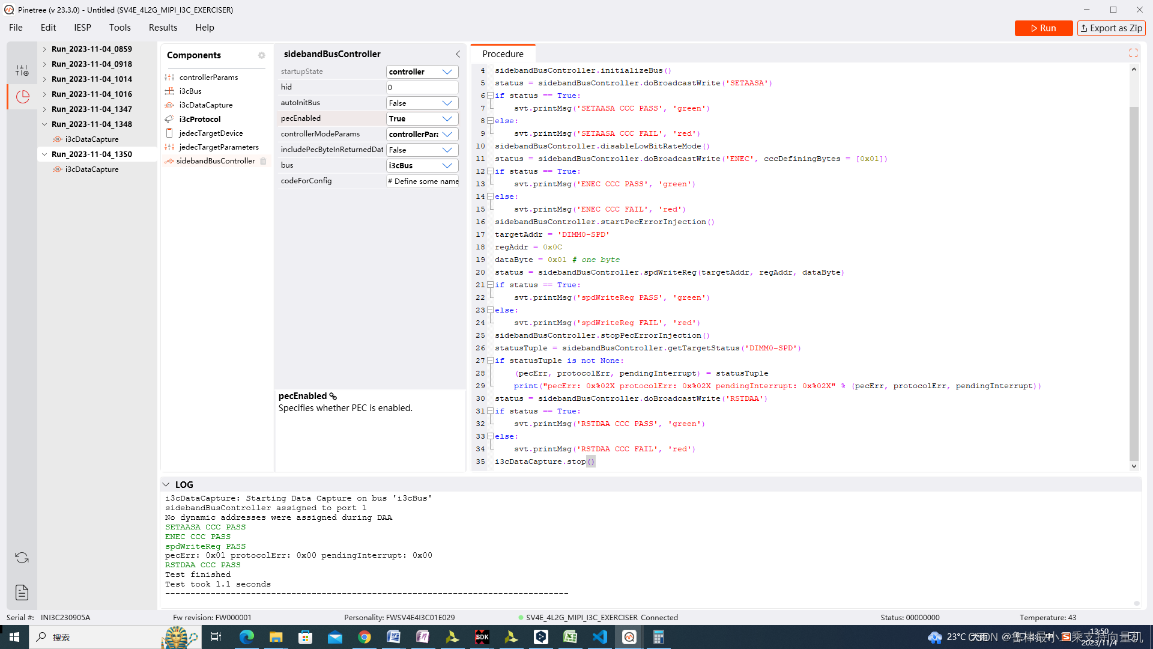The width and height of the screenshot is (1153, 649).
Task: Collapse the sidebandBusController properties panel
Action: pos(458,54)
